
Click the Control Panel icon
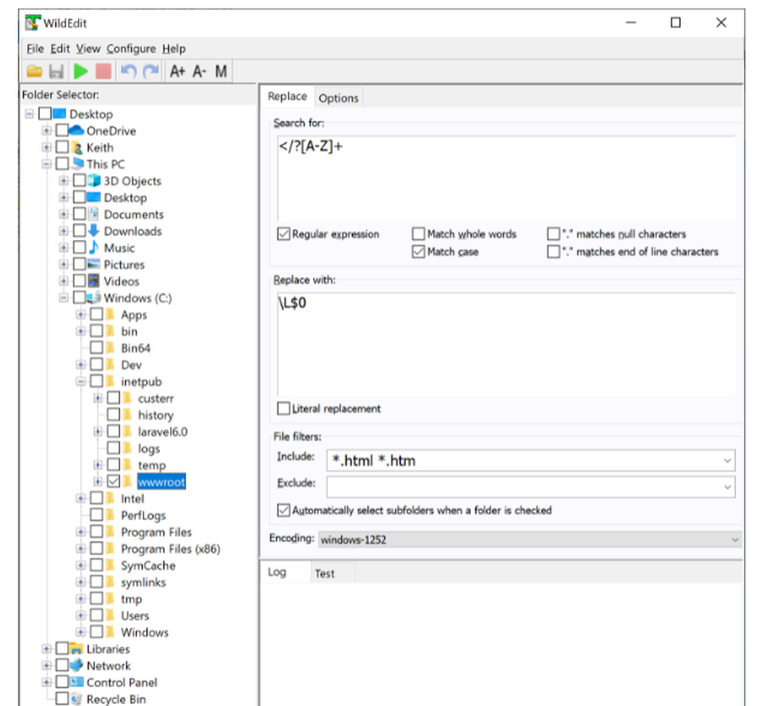76,682
